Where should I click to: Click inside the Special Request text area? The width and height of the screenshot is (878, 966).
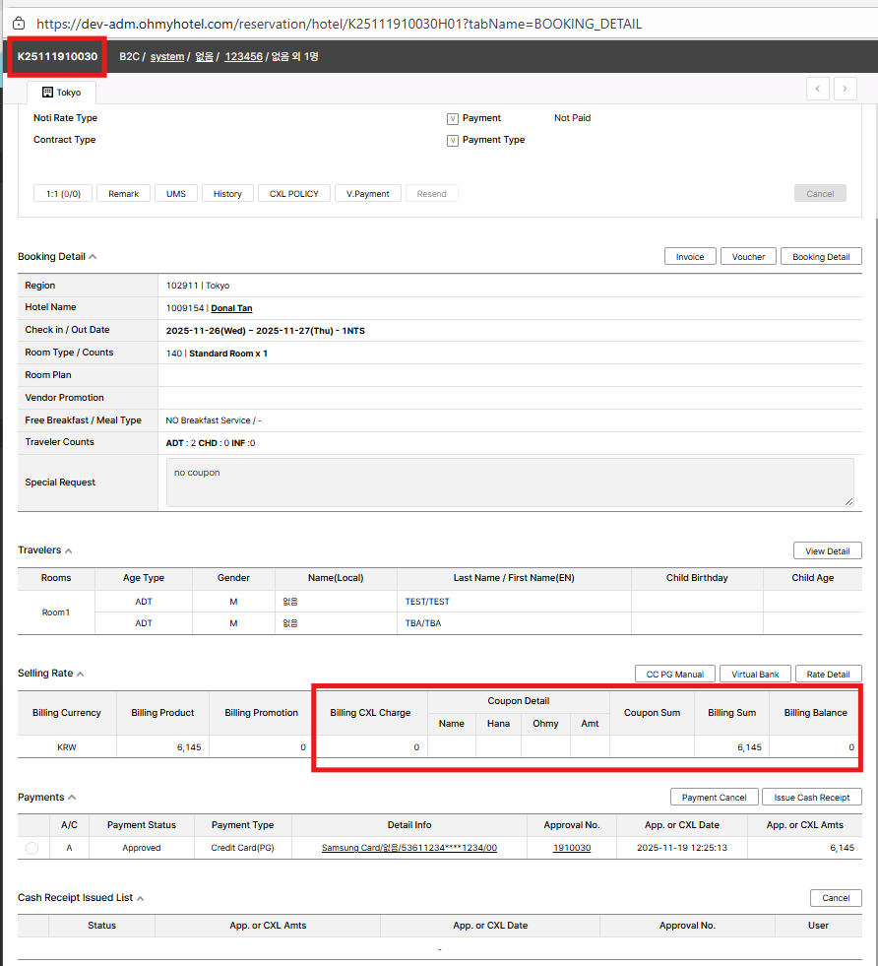pos(509,483)
